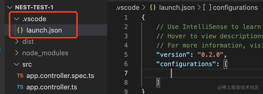Expand the dist folder
The width and height of the screenshot is (263, 94).
(x=17, y=42)
